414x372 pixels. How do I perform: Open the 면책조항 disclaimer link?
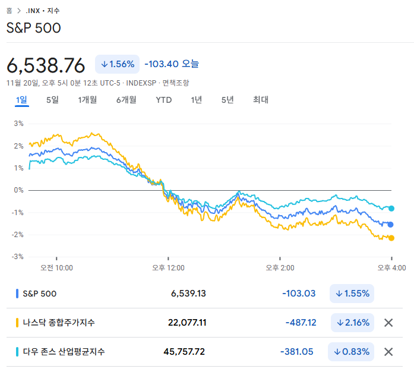click(176, 83)
